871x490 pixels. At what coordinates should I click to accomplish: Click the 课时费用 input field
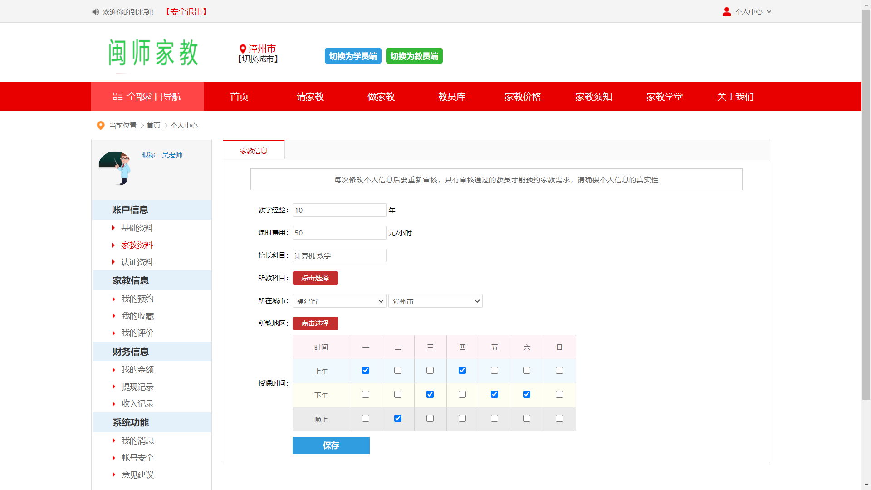pyautogui.click(x=339, y=233)
